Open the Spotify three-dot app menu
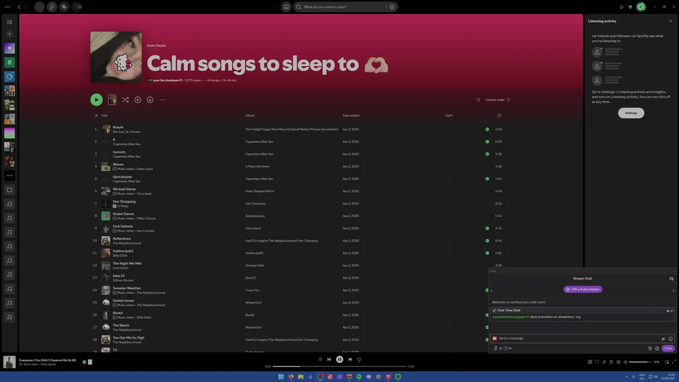 7,7
